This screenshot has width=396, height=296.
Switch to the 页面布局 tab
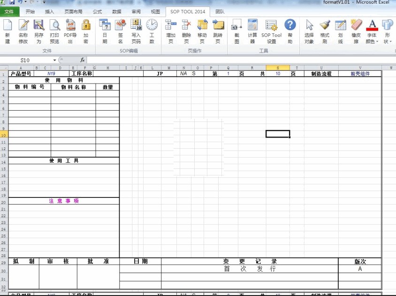click(x=74, y=12)
